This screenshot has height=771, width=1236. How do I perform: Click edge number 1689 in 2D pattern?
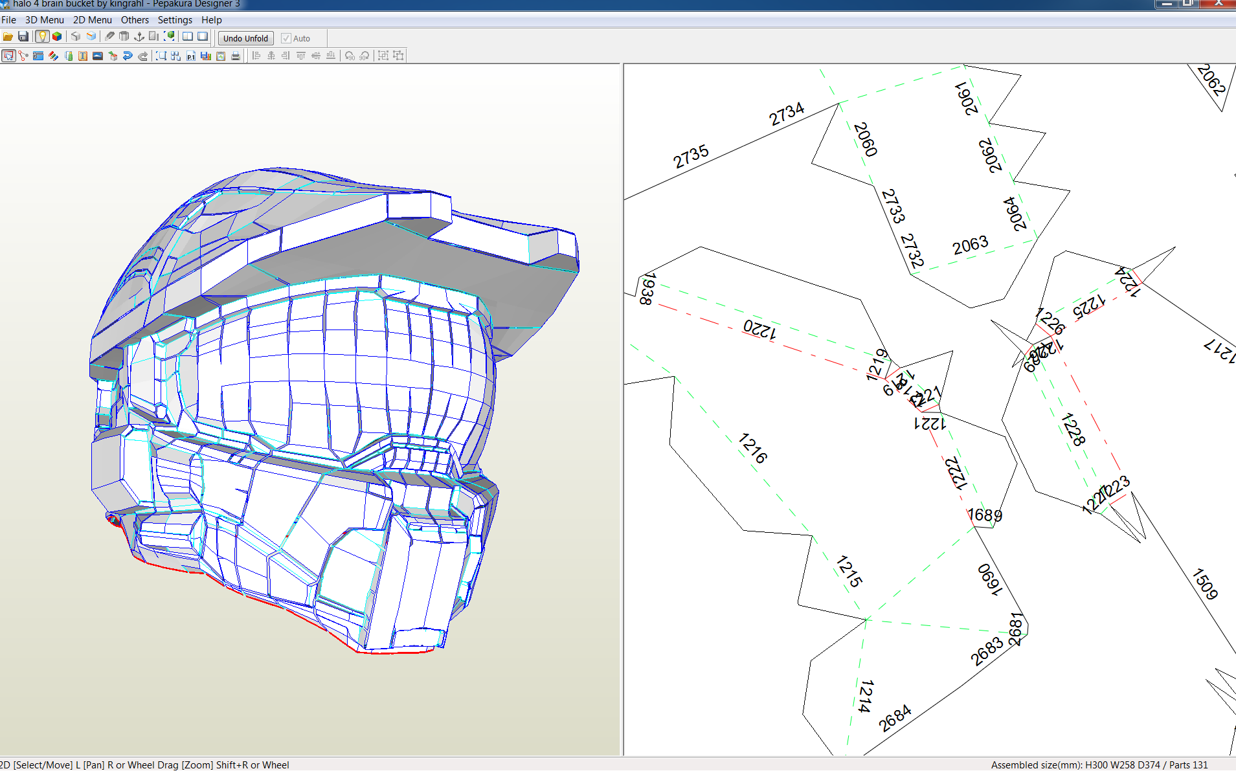click(x=985, y=515)
